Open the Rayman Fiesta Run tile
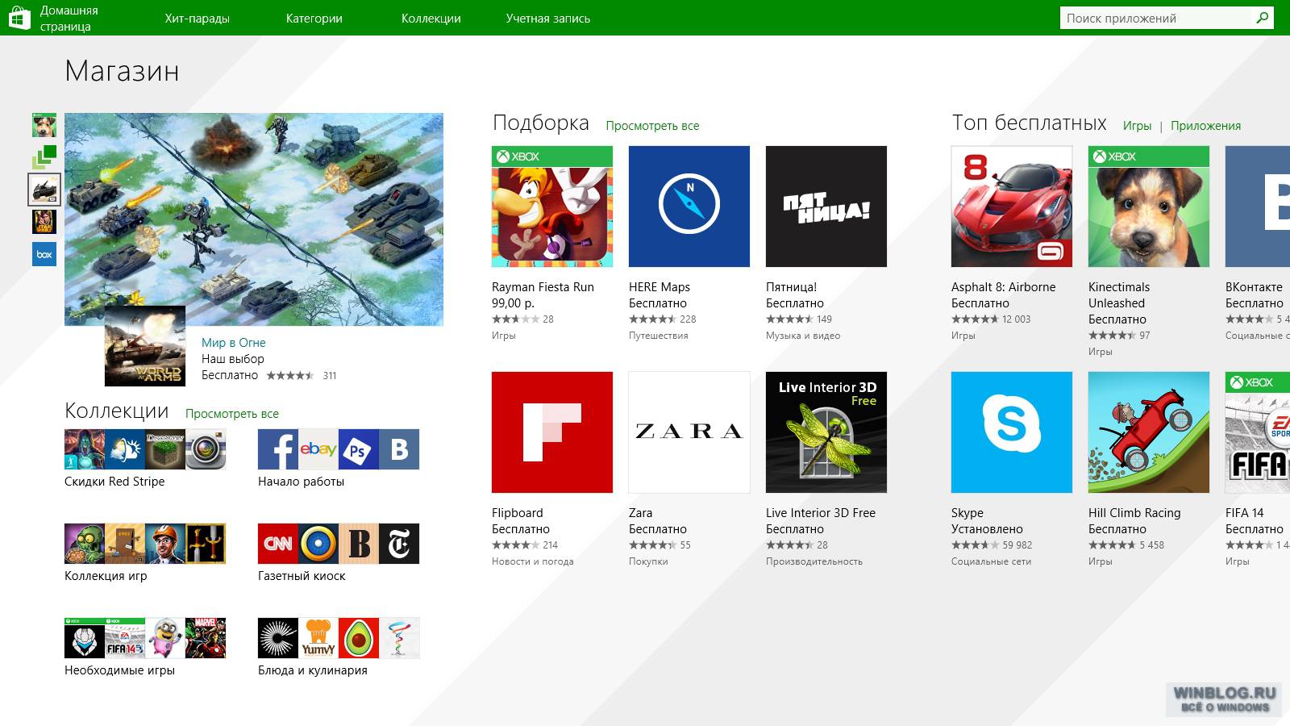1290x726 pixels. click(x=552, y=207)
